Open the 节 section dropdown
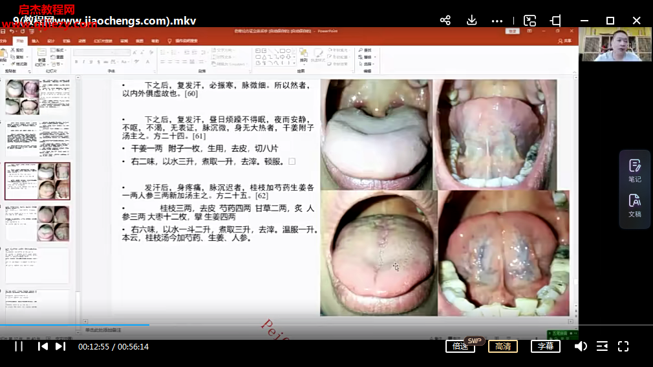The height and width of the screenshot is (367, 653). [x=58, y=64]
